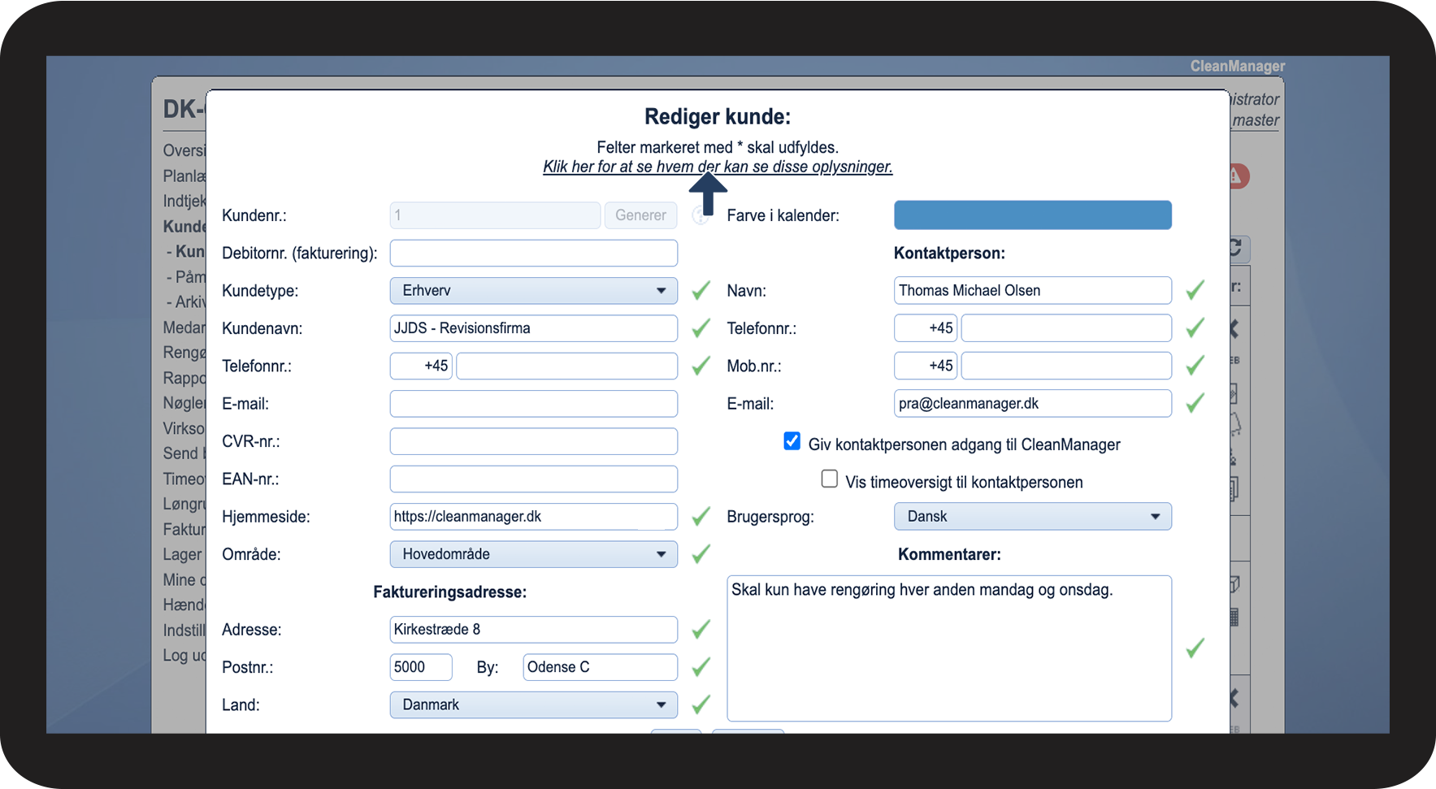The width and height of the screenshot is (1436, 789).
Task: Click the blue Farve i kalender swatch
Action: point(1033,215)
